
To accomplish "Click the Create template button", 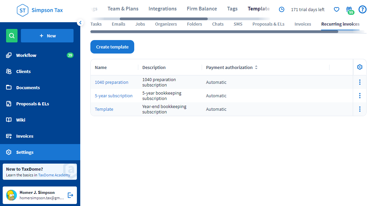I will coord(112,47).
